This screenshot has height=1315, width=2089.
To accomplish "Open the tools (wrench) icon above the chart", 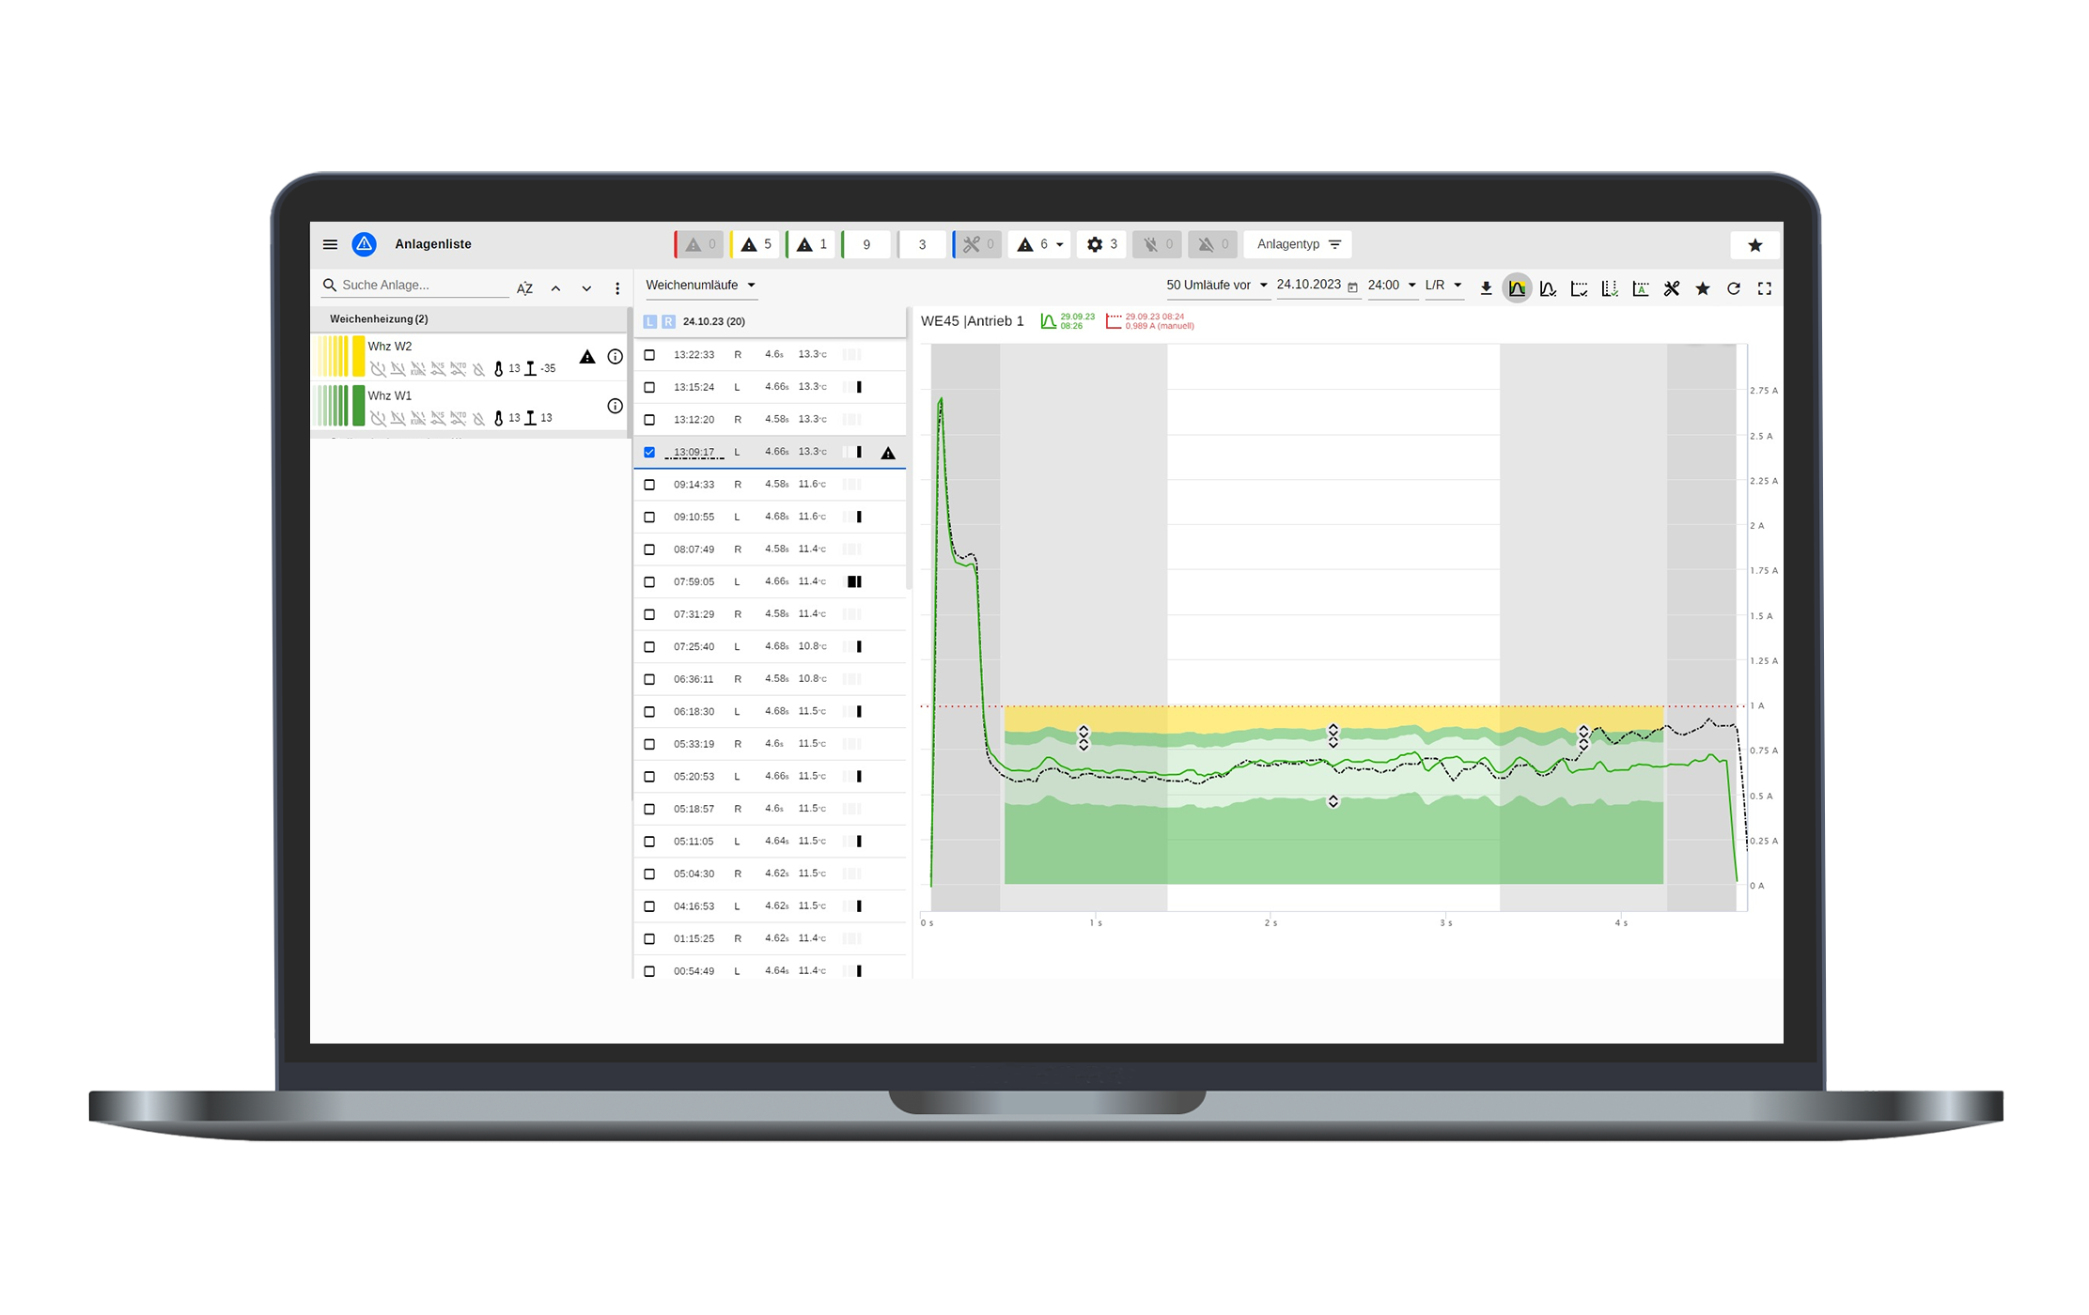I will 1672,288.
